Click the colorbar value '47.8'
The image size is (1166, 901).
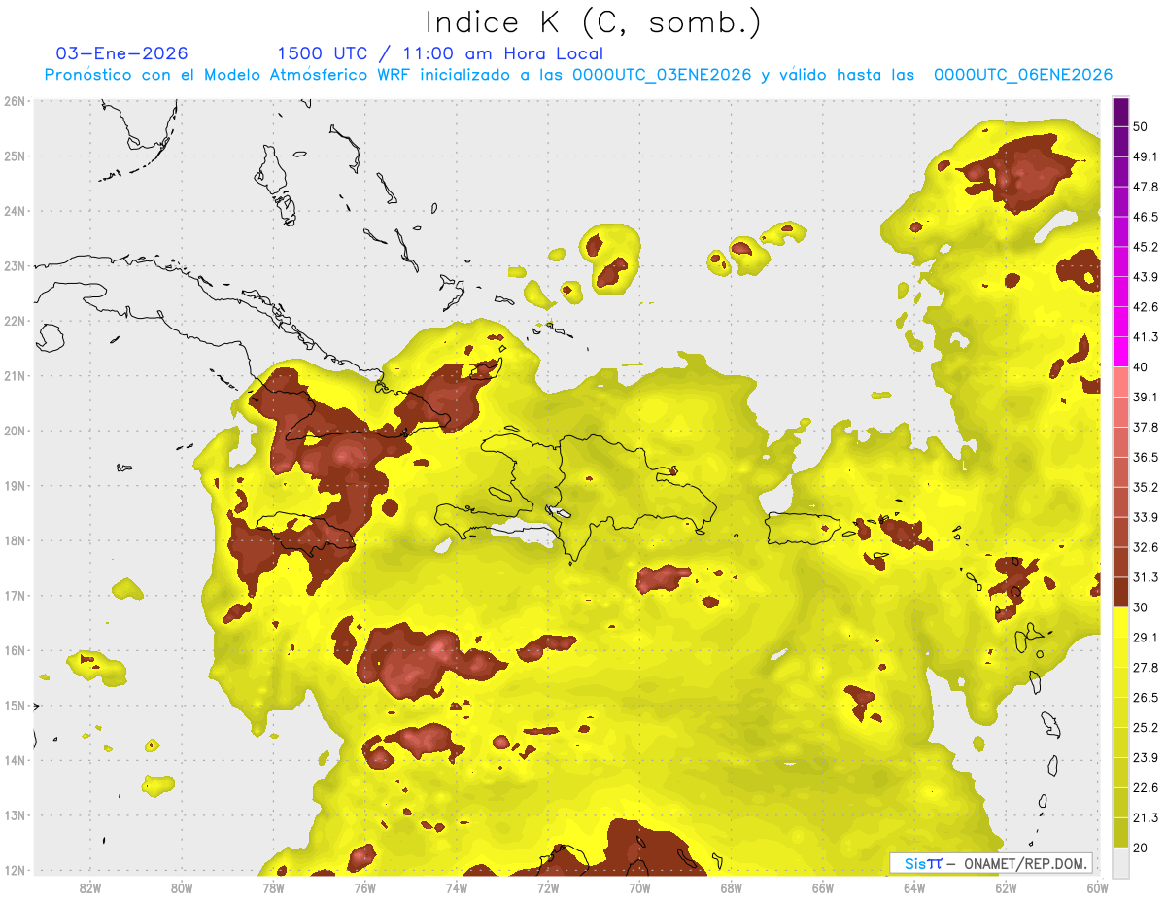[1145, 187]
